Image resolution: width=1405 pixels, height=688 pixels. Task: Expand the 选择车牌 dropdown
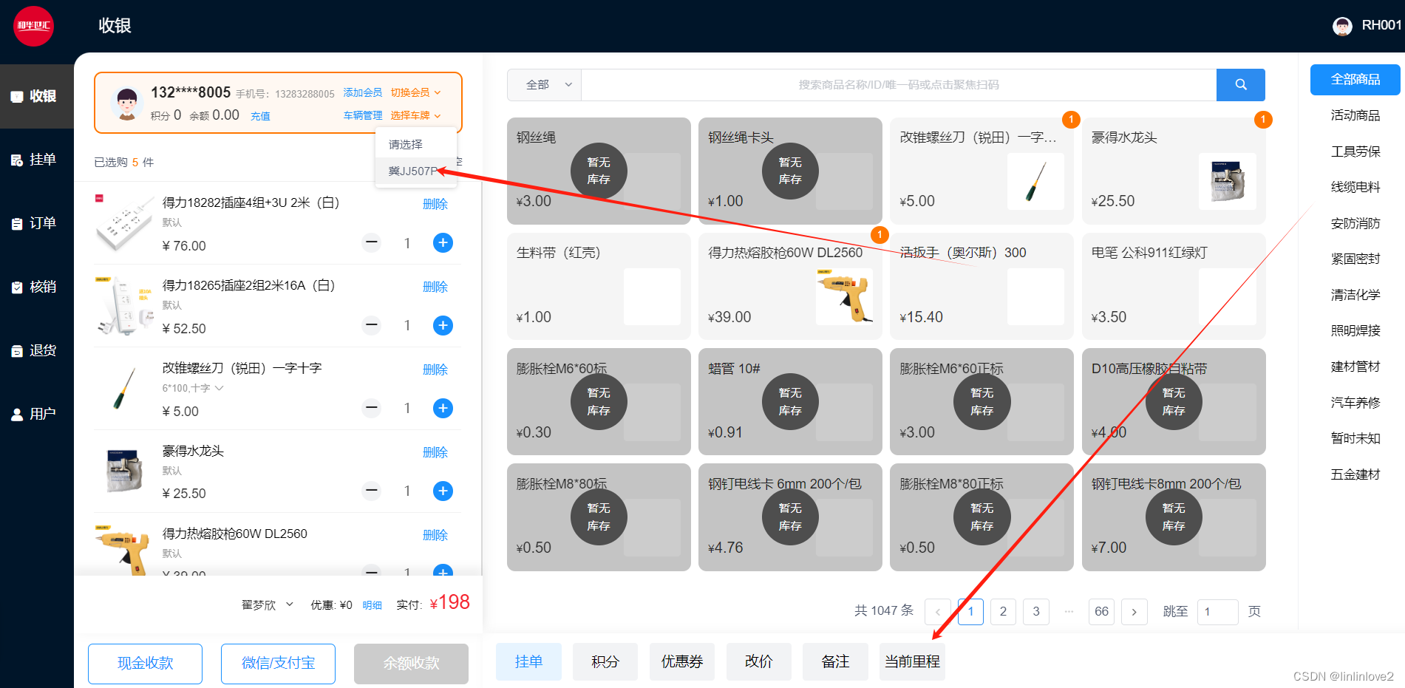pyautogui.click(x=415, y=115)
